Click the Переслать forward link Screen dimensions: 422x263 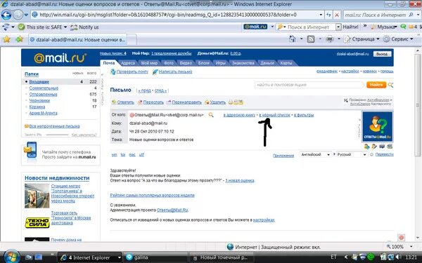pos(153,102)
